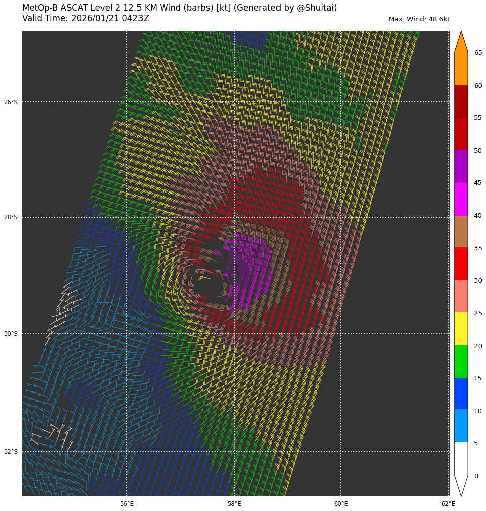Click the MetOp-B ASCAT chart title
The image size is (486, 511).
click(x=179, y=8)
